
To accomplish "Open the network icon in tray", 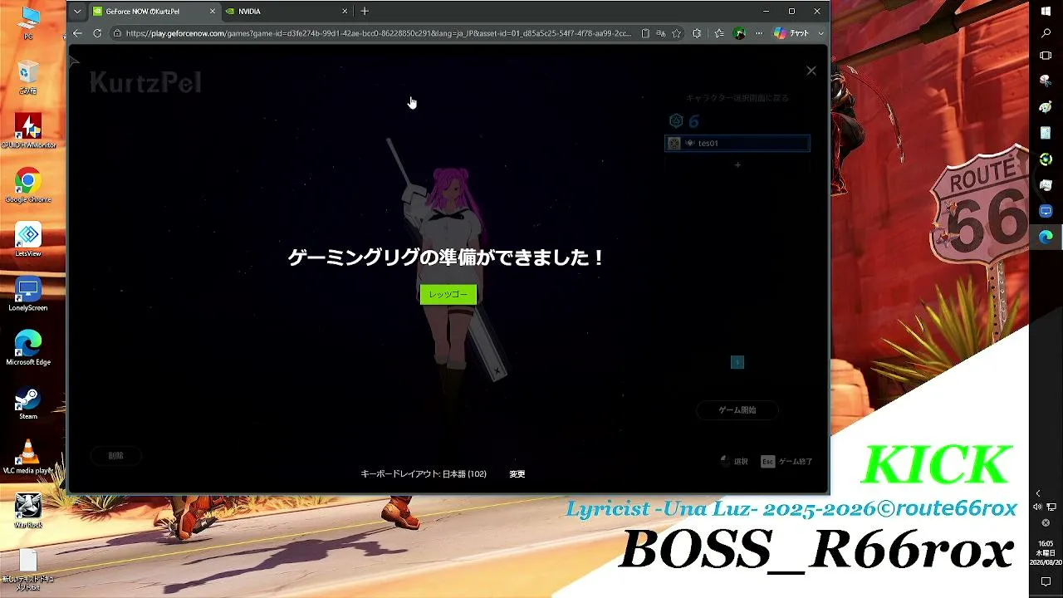I will click(1051, 507).
